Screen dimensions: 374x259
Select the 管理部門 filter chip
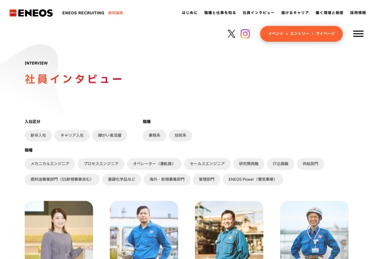[x=206, y=179]
